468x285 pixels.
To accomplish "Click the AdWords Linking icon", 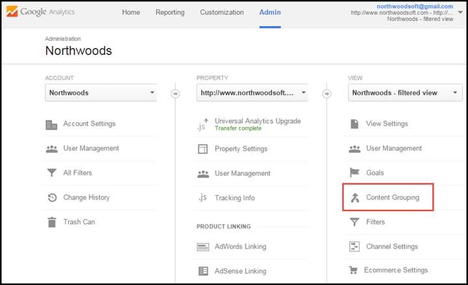I will [203, 247].
